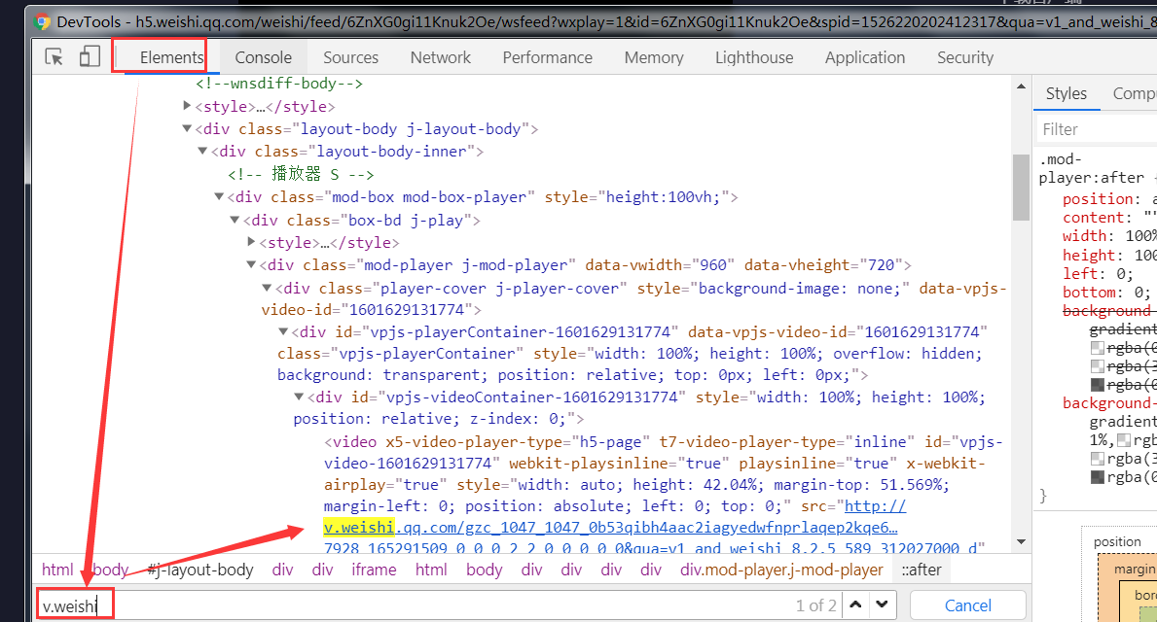Open the Lighthouse tab
The width and height of the screenshot is (1157, 622).
pyautogui.click(x=754, y=57)
